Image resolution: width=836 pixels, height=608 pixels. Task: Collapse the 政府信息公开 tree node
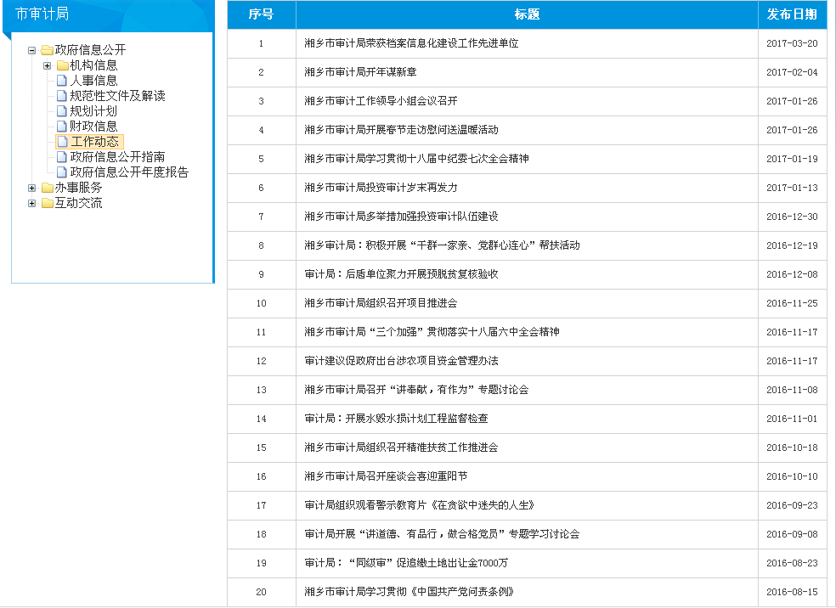coord(32,50)
